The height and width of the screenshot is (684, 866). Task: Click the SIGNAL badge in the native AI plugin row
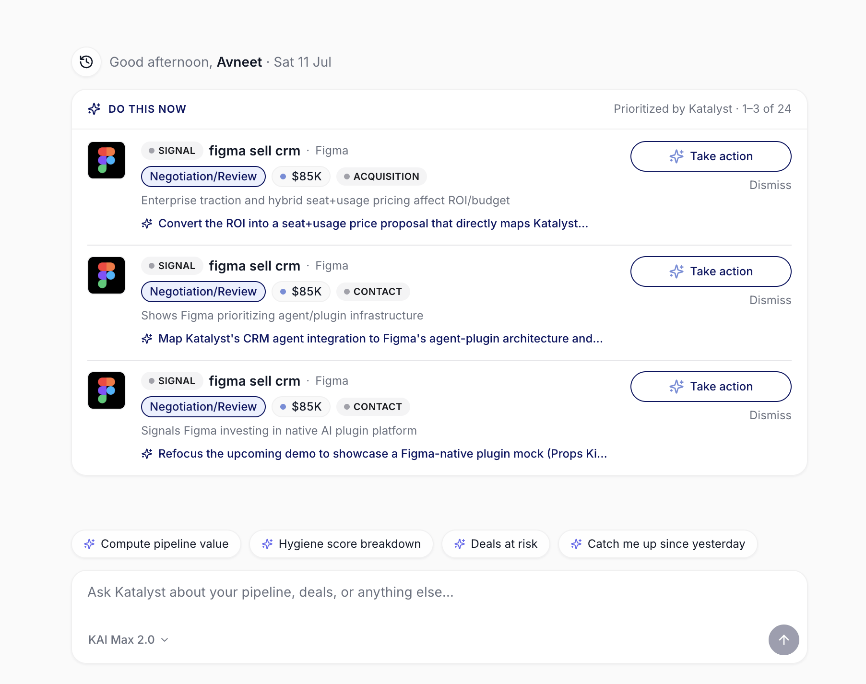[x=172, y=381]
